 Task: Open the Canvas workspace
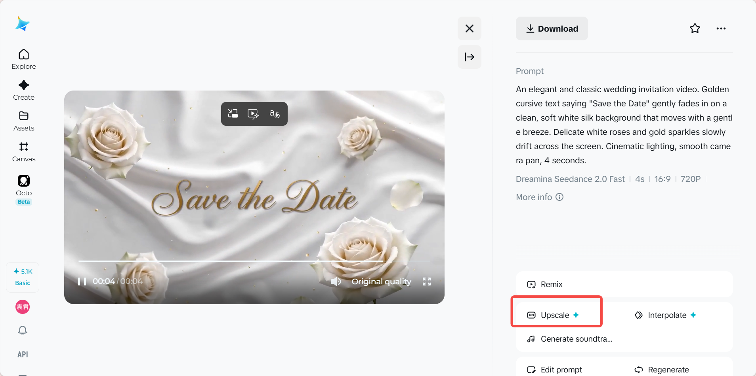click(24, 152)
